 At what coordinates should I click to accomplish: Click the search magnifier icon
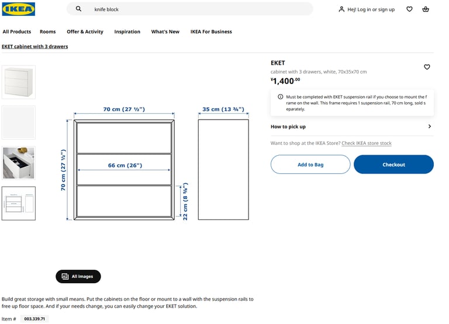point(78,9)
